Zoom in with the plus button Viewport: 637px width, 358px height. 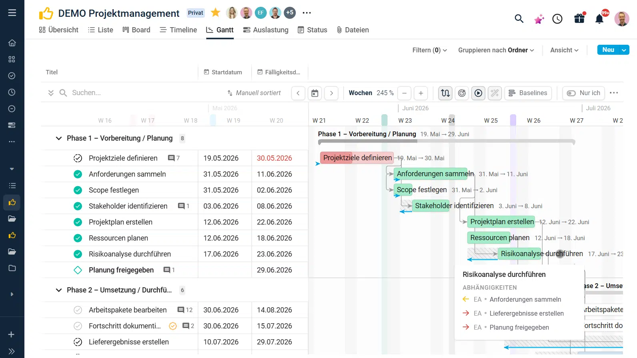pyautogui.click(x=421, y=93)
